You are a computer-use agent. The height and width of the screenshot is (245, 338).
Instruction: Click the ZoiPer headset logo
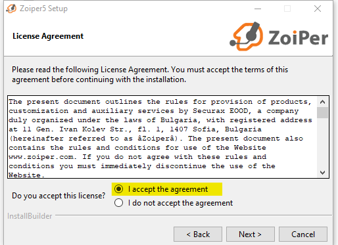[x=247, y=36]
